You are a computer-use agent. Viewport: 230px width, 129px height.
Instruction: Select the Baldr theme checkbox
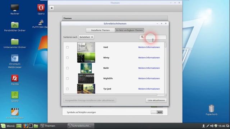point(67,68)
